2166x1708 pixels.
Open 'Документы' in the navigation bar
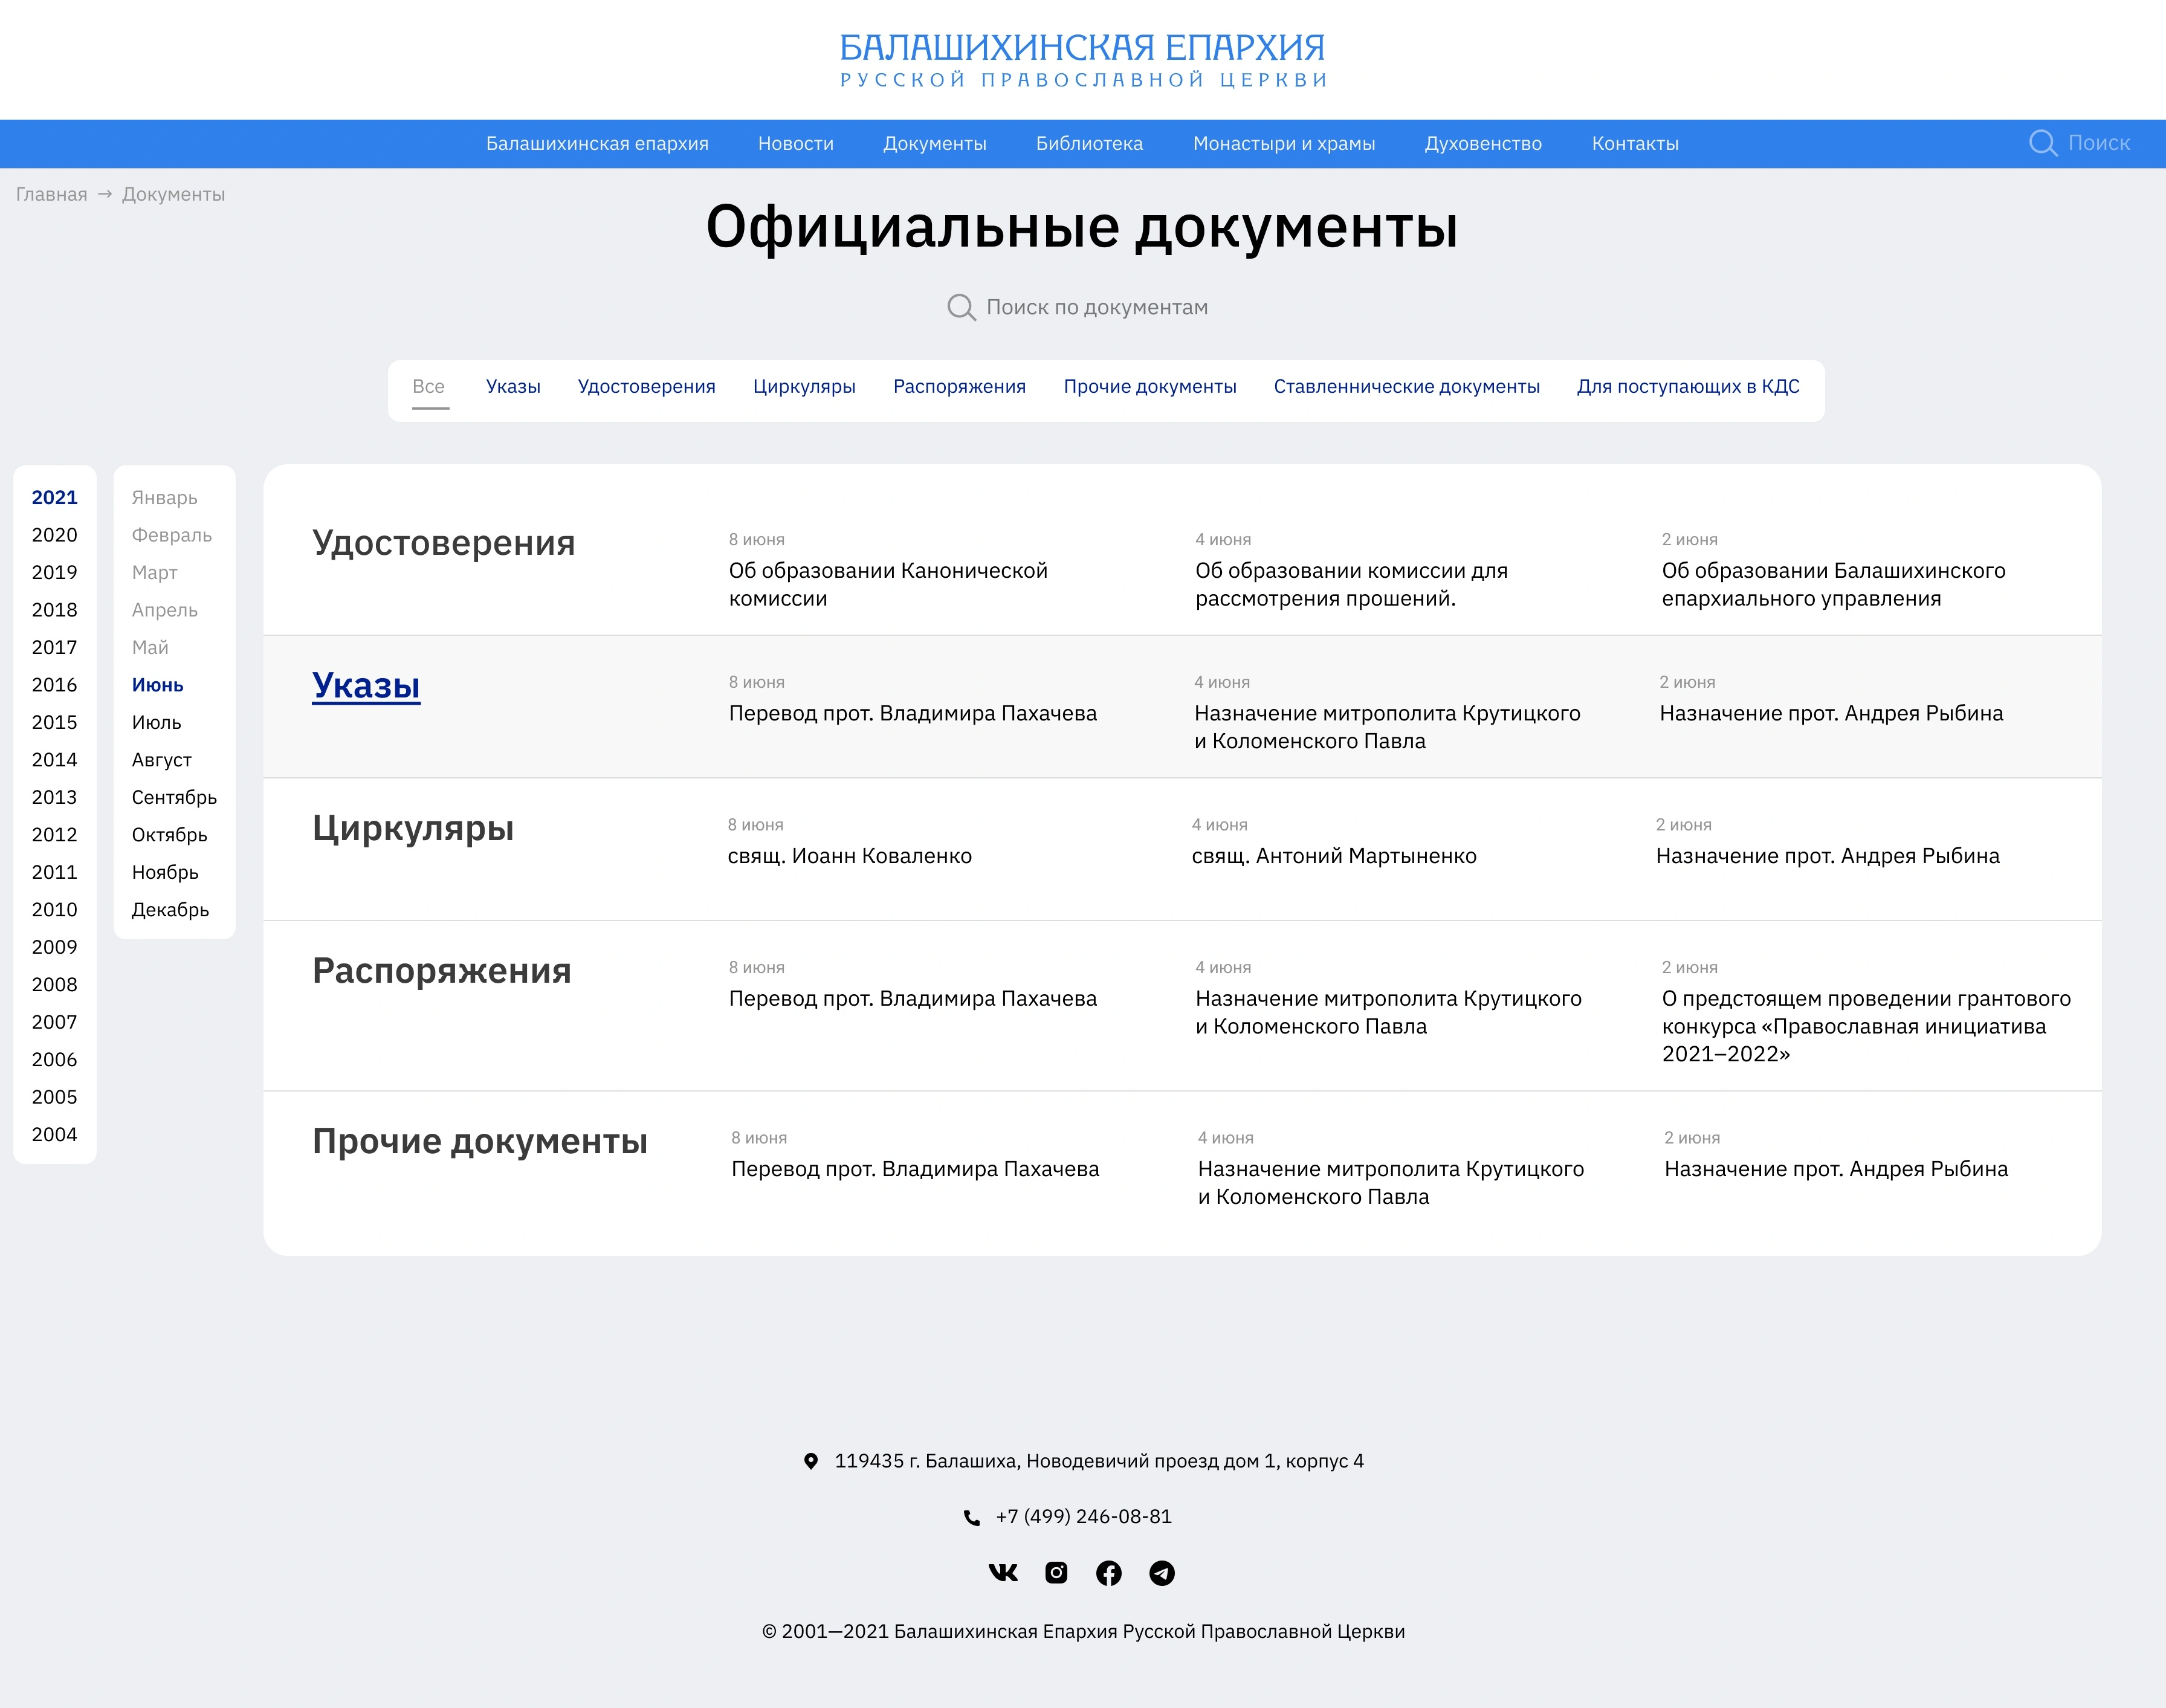(x=935, y=143)
